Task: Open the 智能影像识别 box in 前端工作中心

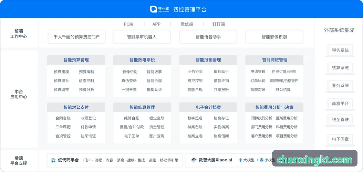Action: [x=274, y=37]
